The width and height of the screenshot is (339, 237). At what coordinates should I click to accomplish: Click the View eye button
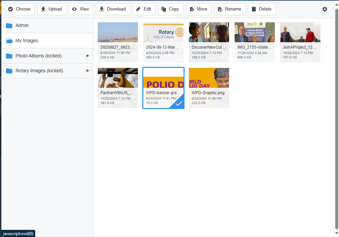click(x=81, y=9)
